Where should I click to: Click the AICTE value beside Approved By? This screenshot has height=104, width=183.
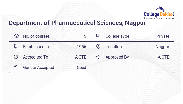163,57
